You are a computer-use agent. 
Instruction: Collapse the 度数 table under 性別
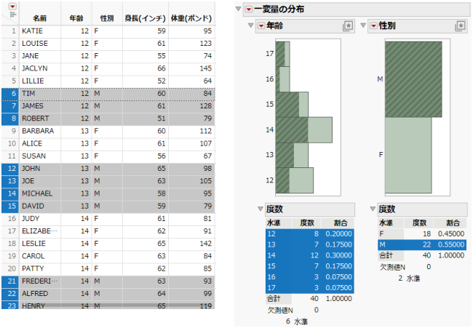(x=373, y=209)
